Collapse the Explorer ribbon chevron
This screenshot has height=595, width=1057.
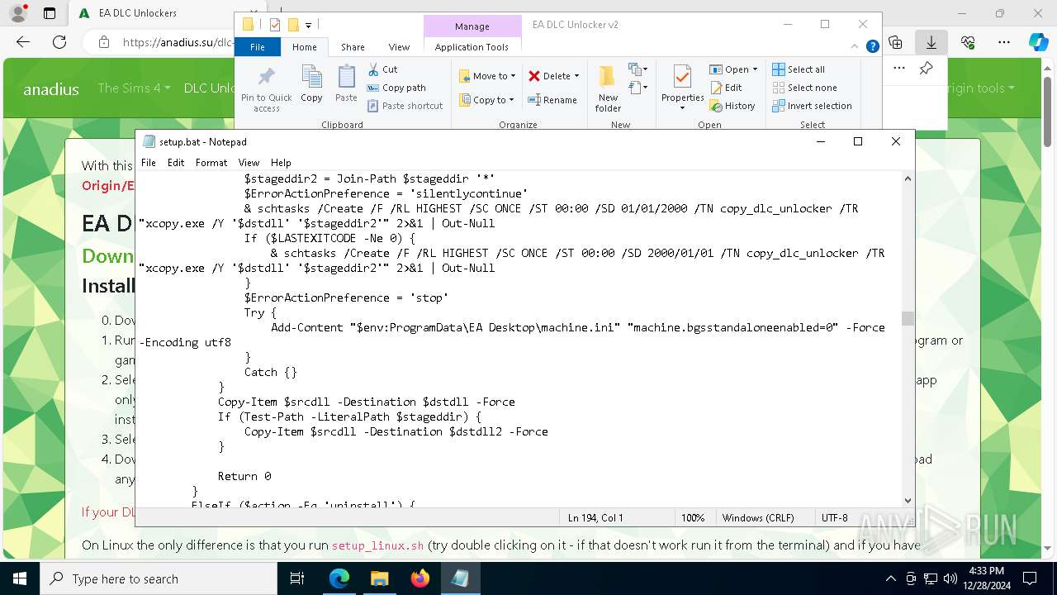(856, 46)
